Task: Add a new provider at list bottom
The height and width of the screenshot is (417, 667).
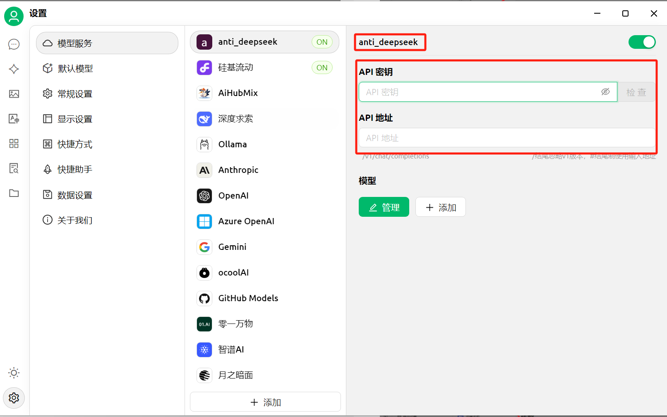Action: 265,402
